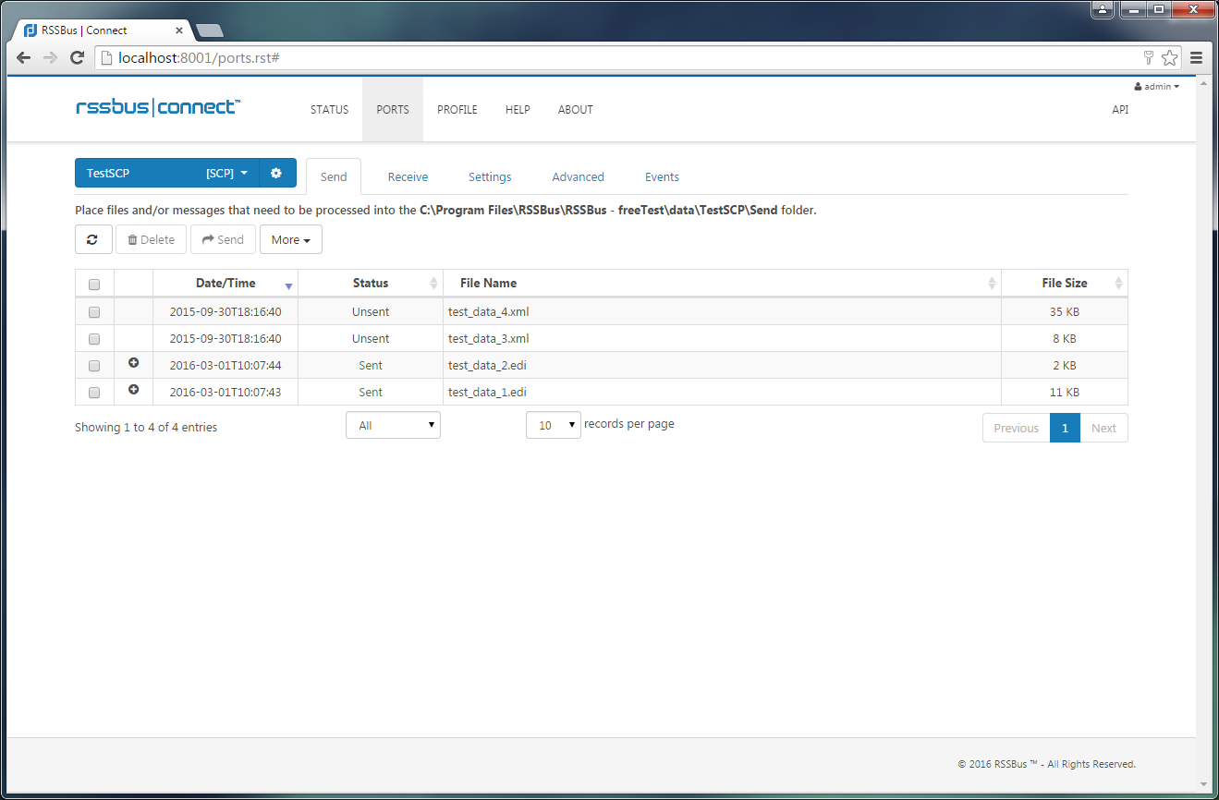Expand the More actions dropdown

click(x=290, y=239)
